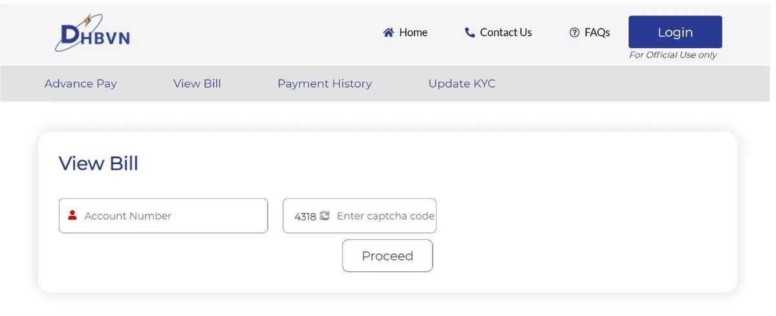
Task: Select the Update KYC tab
Action: (x=462, y=83)
